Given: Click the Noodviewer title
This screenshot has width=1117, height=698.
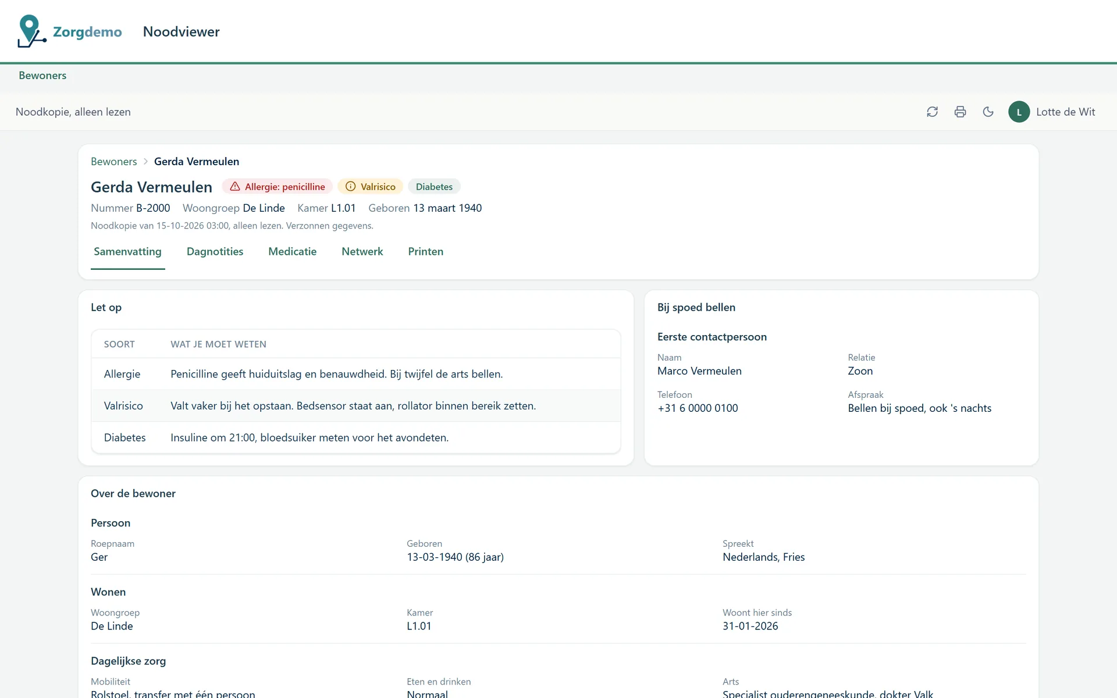Looking at the screenshot, I should pyautogui.click(x=182, y=31).
